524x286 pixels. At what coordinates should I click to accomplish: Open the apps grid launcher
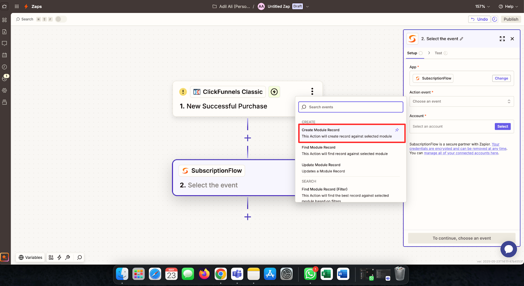point(17,6)
